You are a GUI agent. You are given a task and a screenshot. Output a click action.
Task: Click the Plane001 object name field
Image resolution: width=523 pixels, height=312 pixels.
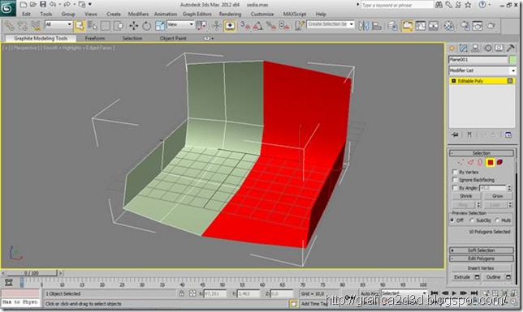(x=478, y=60)
